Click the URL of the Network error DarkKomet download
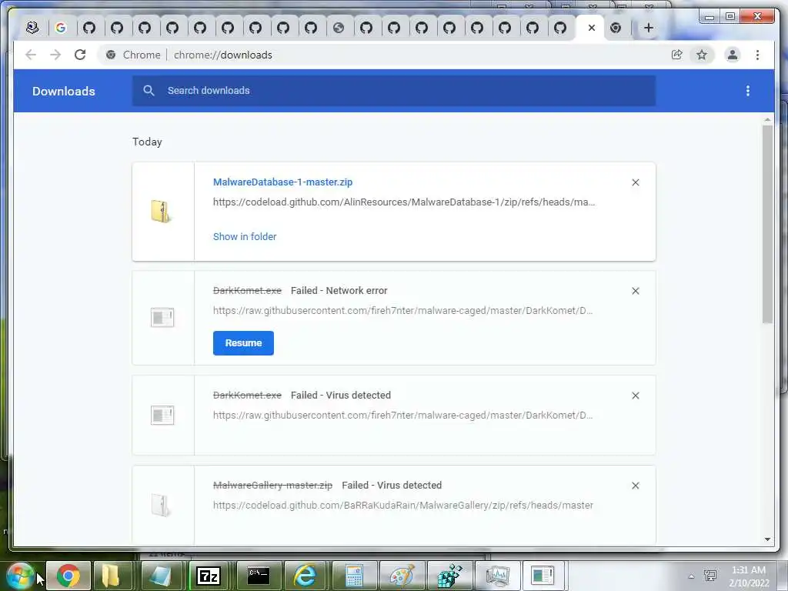The image size is (788, 591). point(402,311)
